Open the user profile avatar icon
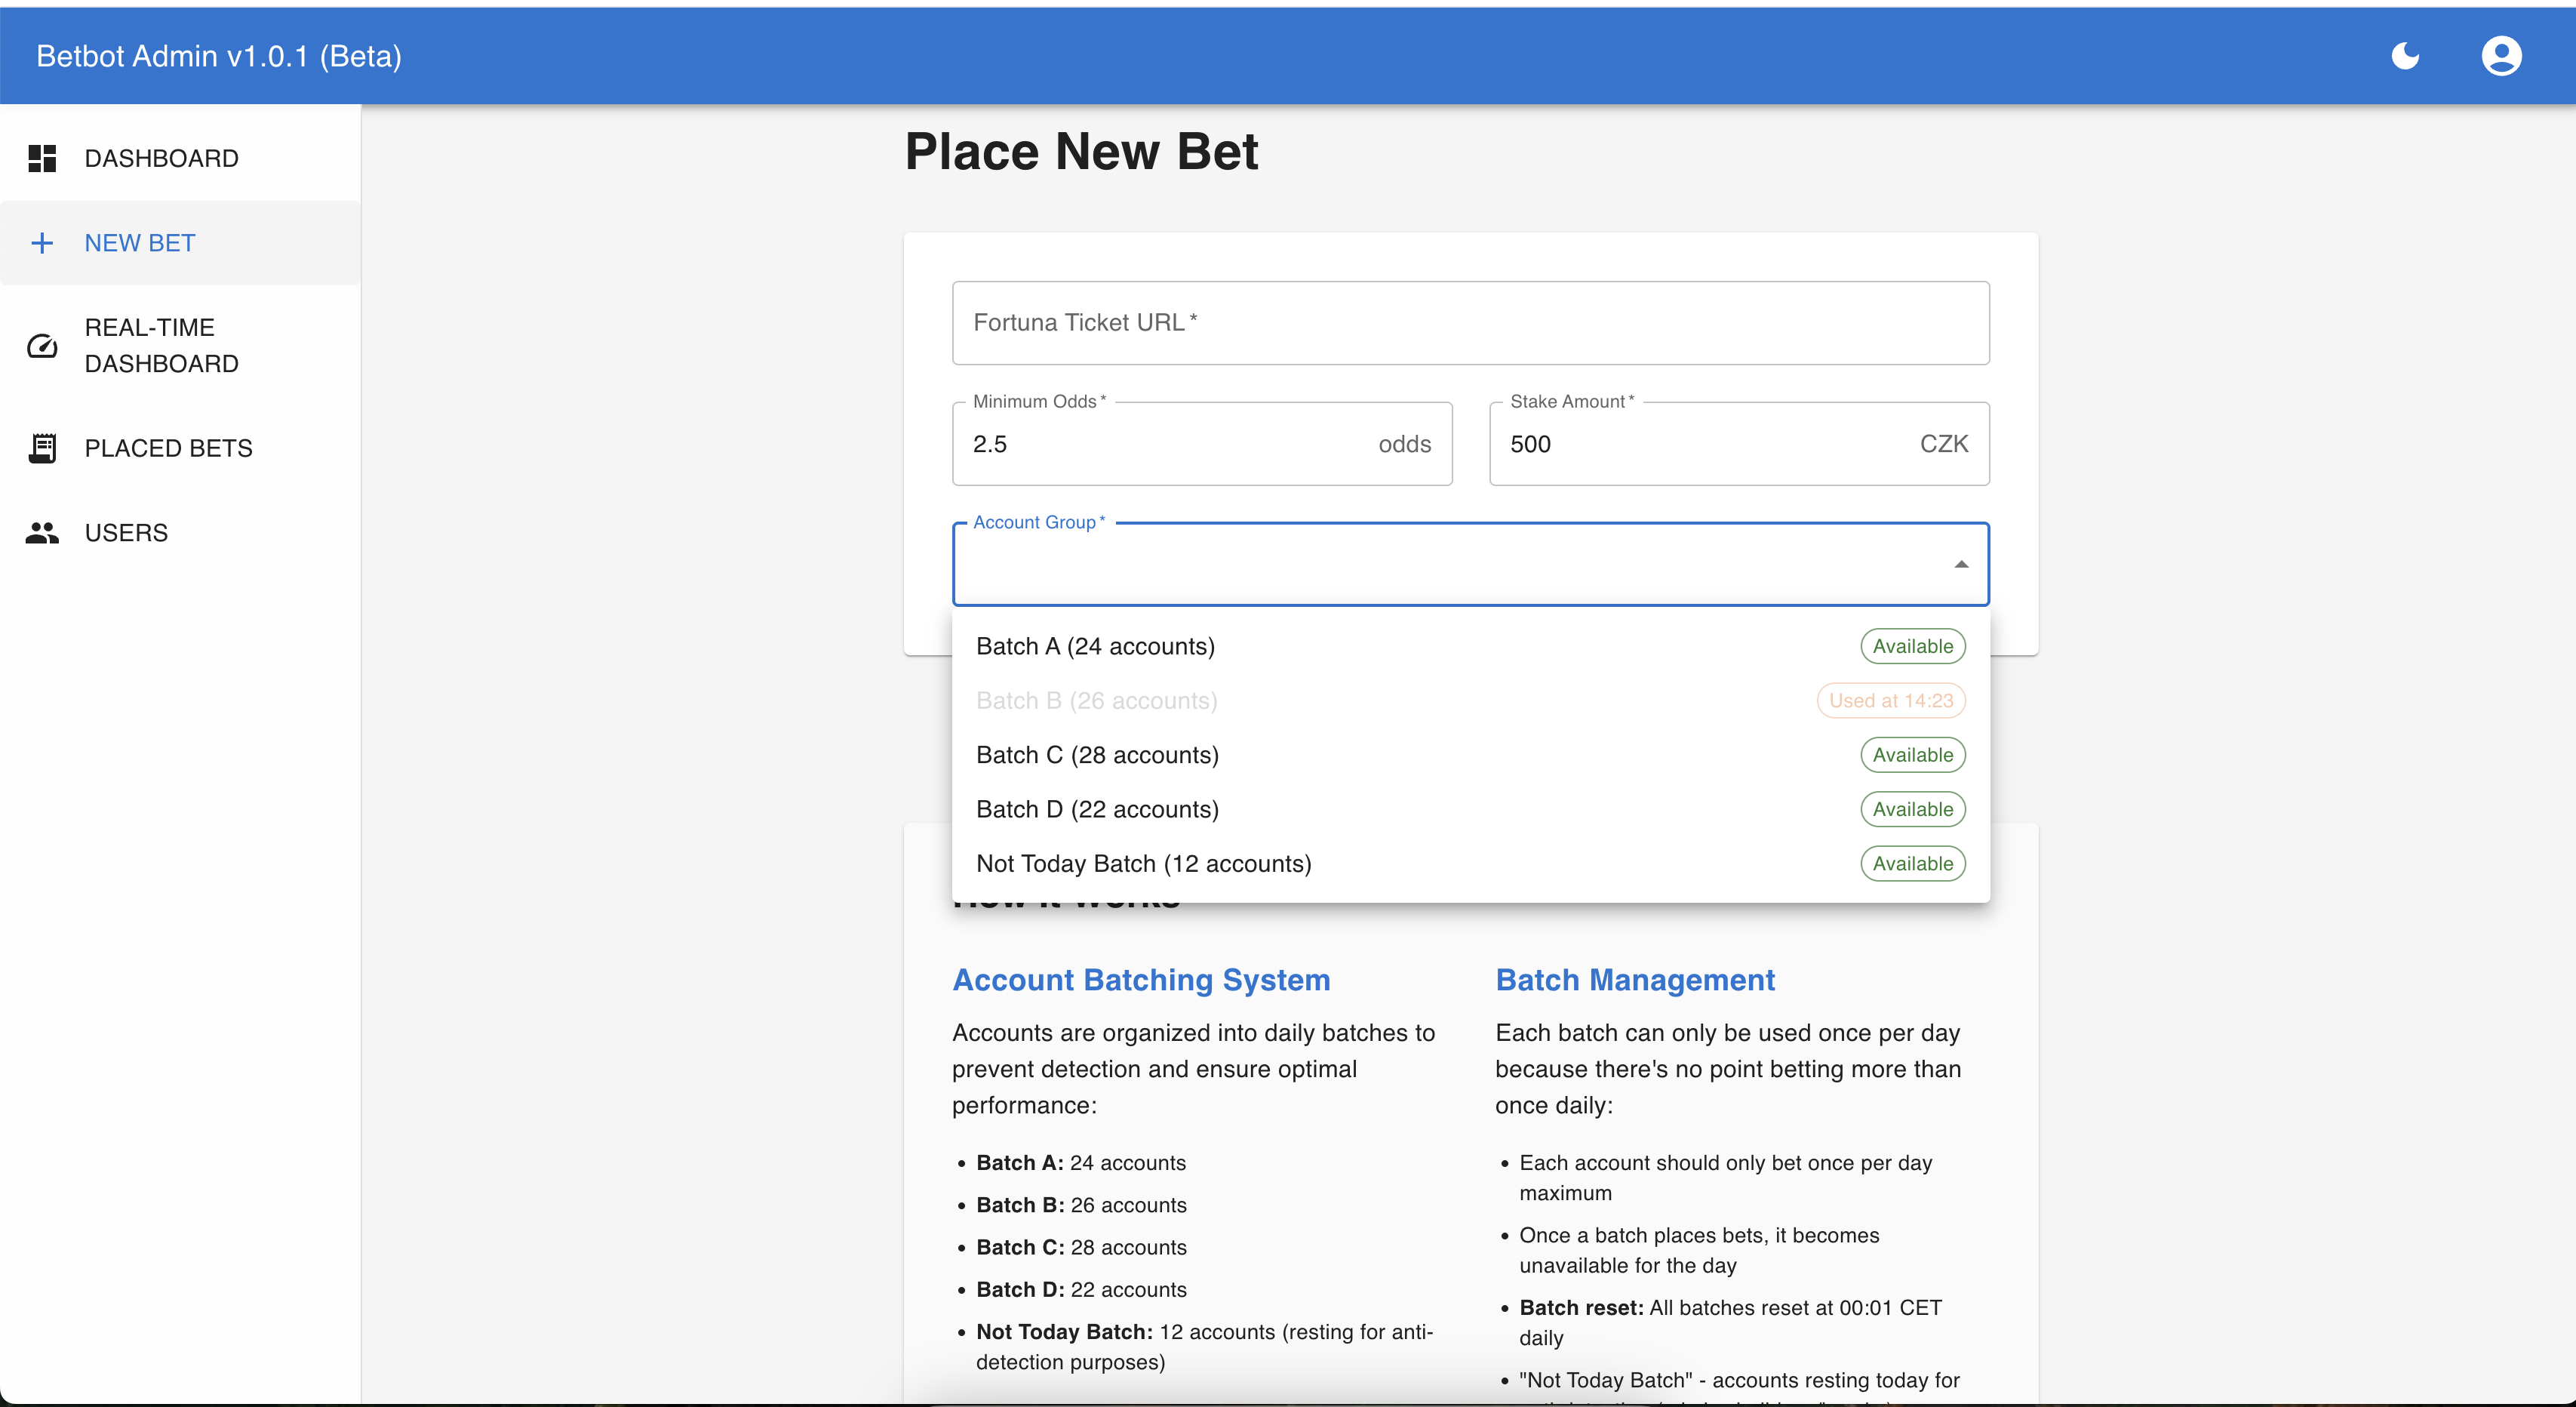 pyautogui.click(x=2502, y=55)
